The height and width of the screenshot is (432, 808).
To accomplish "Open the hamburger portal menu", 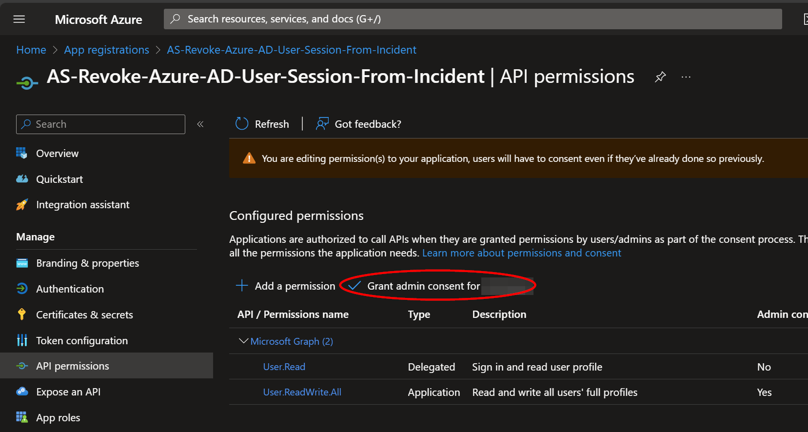I will point(19,19).
